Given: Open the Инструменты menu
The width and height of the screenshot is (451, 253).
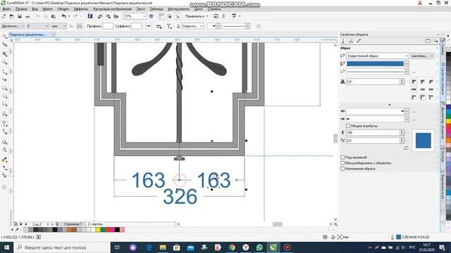Looking at the screenshot, I should click(x=178, y=9).
